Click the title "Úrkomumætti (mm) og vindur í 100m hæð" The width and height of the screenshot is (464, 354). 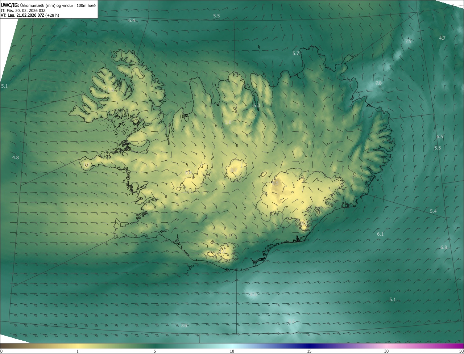[x=58, y=5]
